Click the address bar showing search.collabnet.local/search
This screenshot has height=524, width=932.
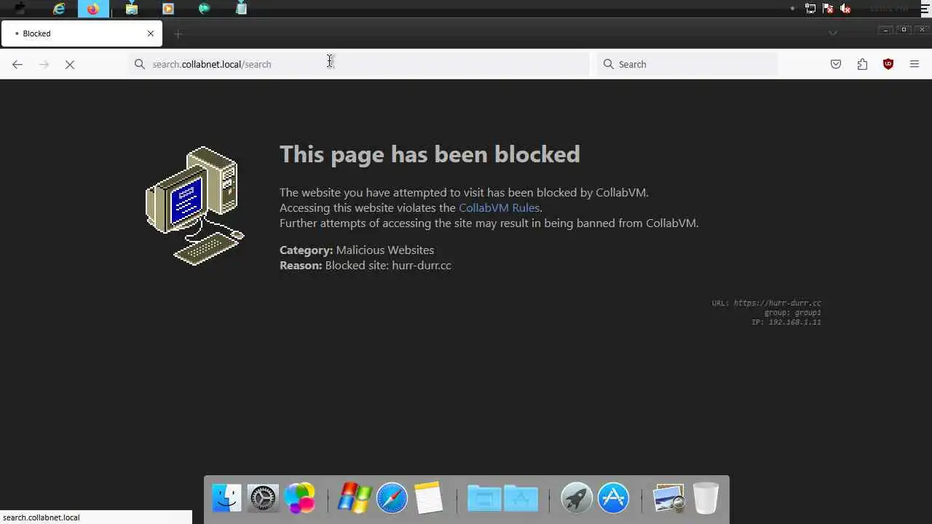point(358,64)
